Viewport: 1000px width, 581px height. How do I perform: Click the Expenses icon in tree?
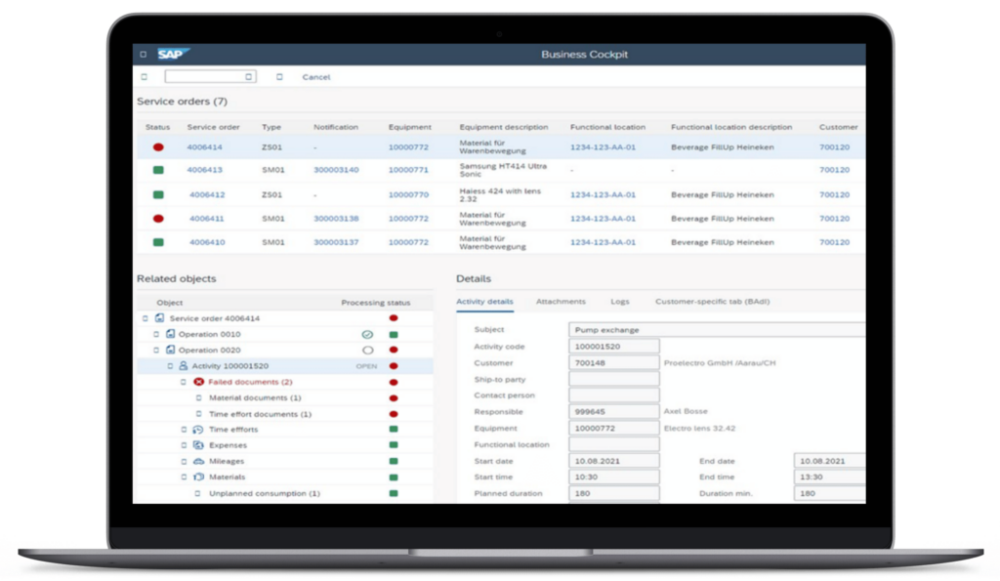(x=198, y=445)
